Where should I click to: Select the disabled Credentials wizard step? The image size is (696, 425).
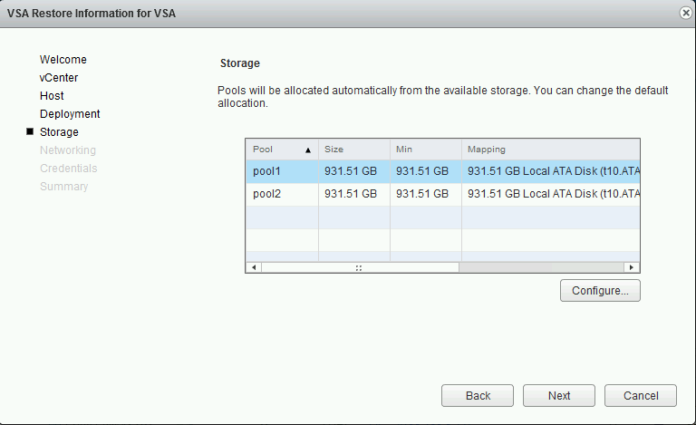click(x=68, y=169)
